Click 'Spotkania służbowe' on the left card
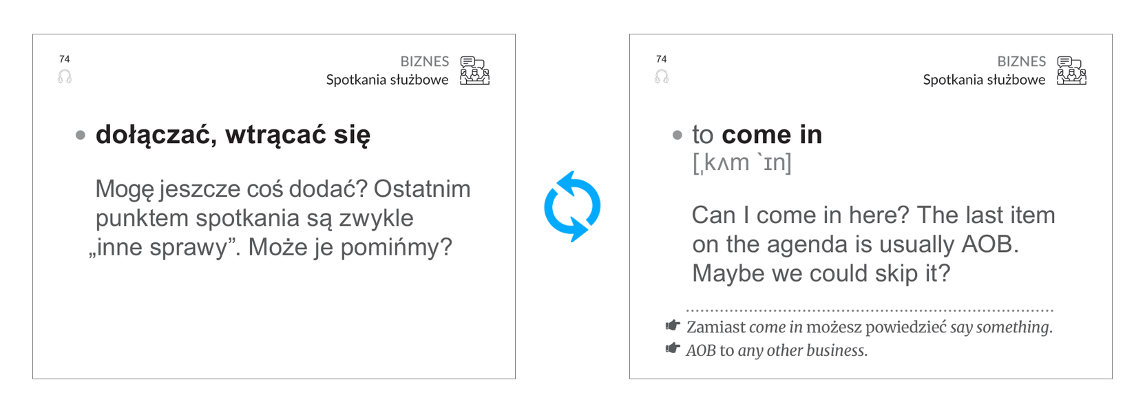 click(387, 80)
